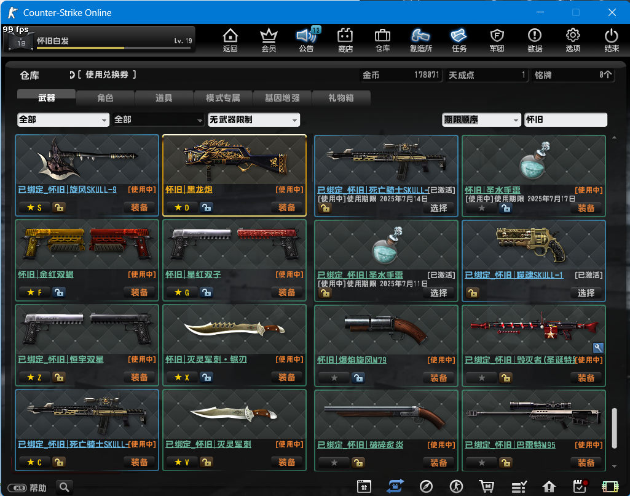Open the 军团 clan shield icon
630x496 pixels.
(497, 40)
